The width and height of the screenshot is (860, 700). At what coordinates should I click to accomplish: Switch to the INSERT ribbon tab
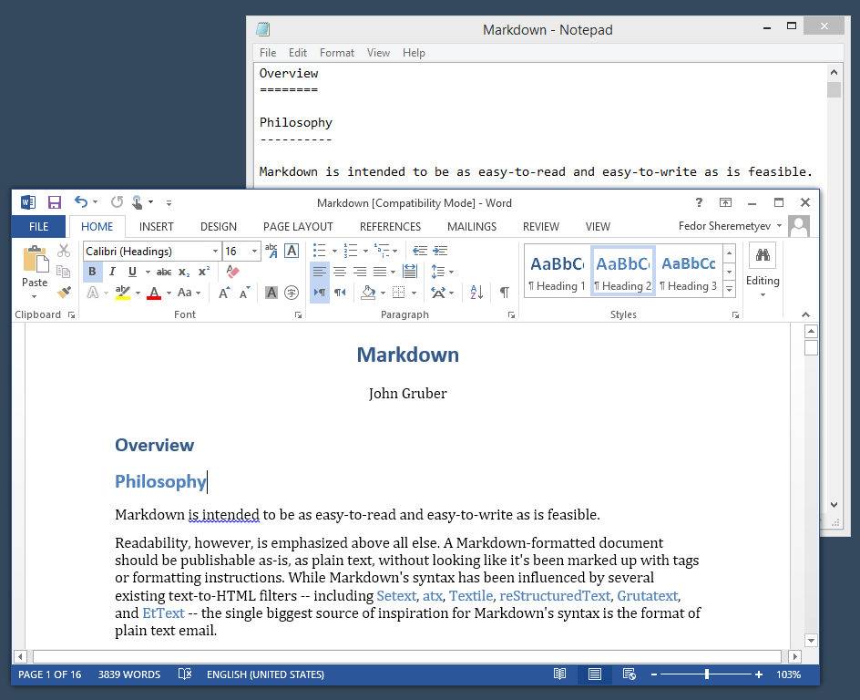click(156, 226)
